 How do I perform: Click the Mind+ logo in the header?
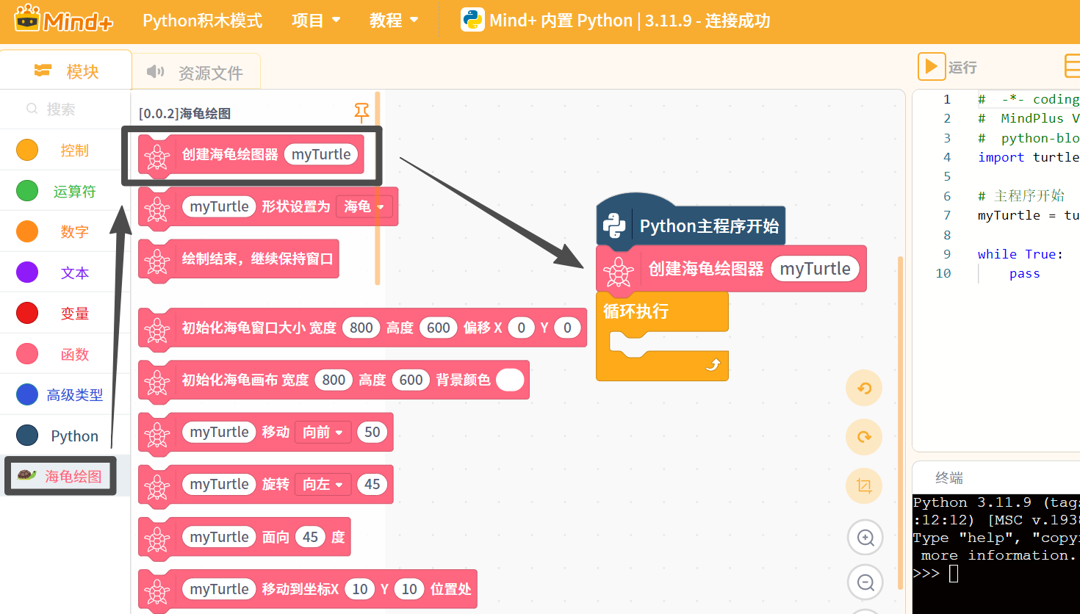pyautogui.click(x=64, y=20)
